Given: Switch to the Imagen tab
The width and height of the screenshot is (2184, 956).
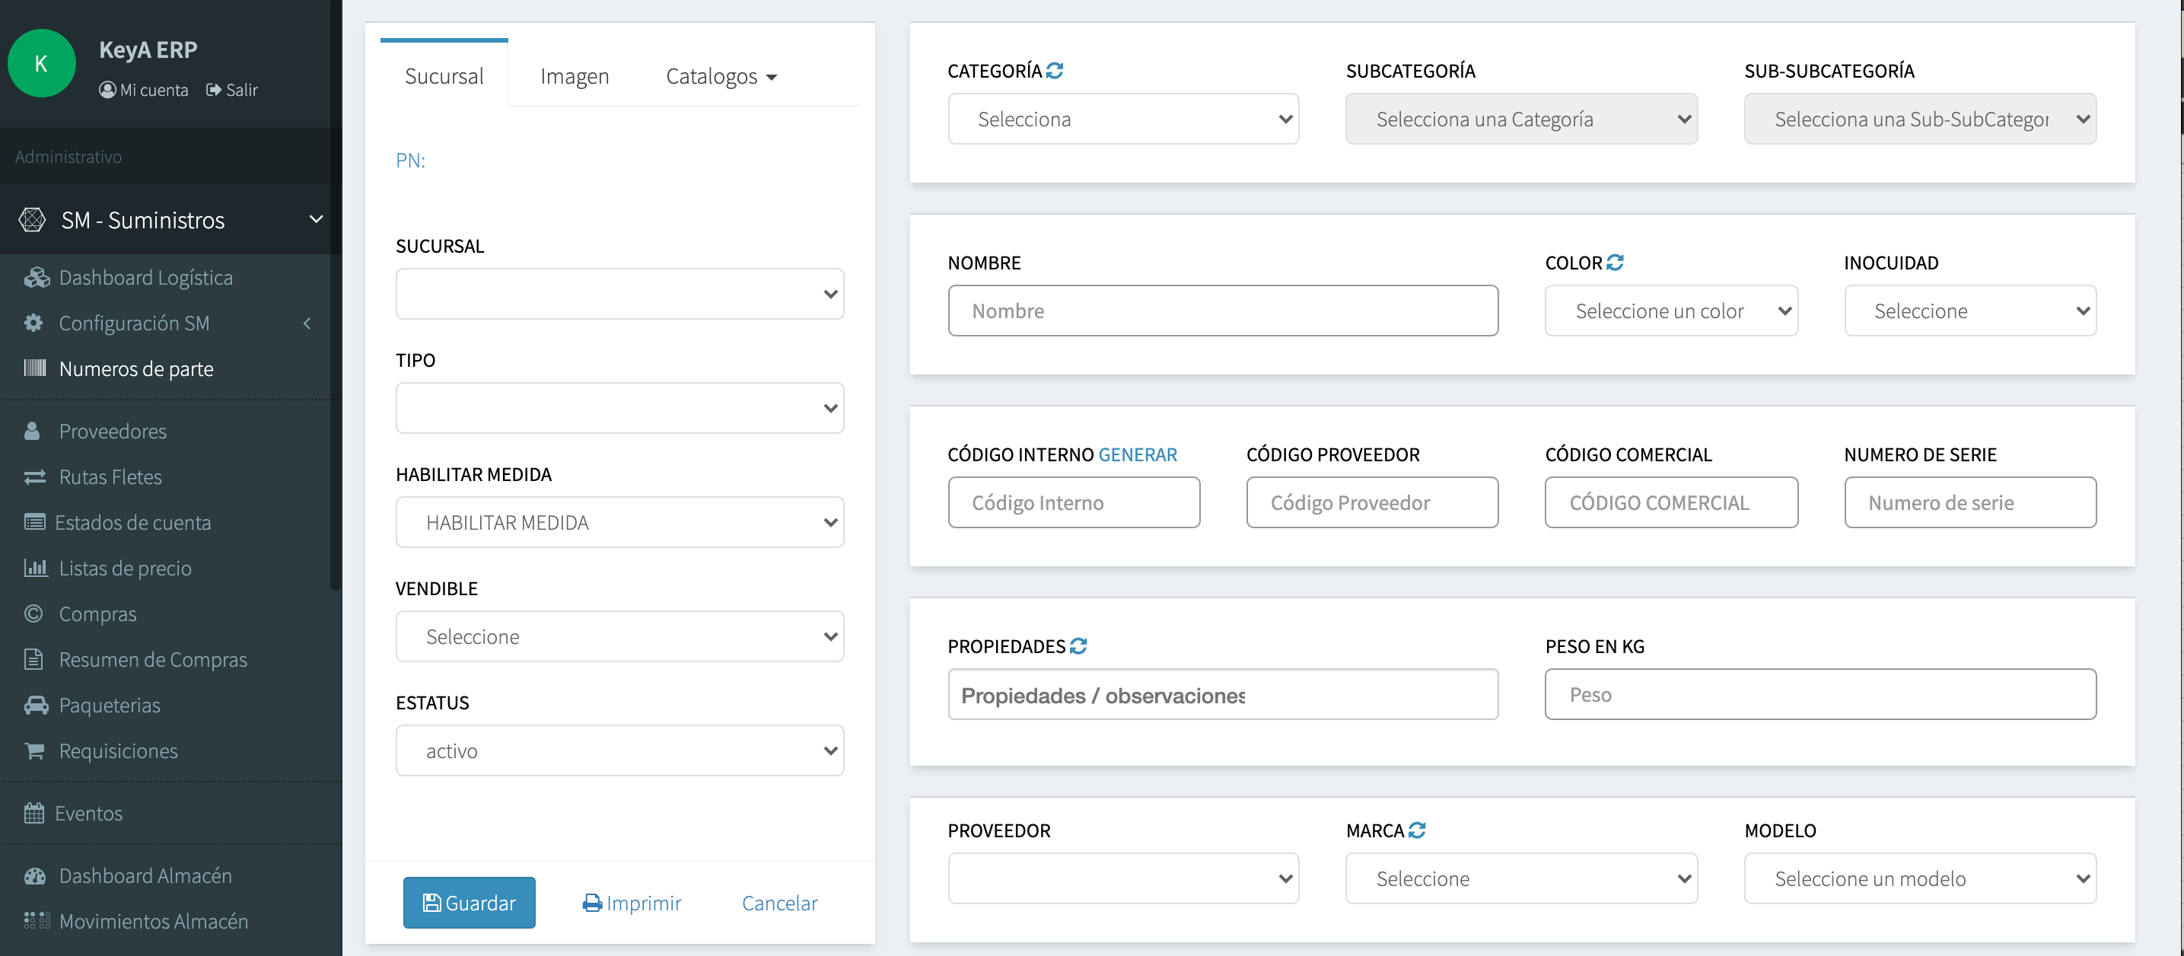Looking at the screenshot, I should tap(574, 76).
